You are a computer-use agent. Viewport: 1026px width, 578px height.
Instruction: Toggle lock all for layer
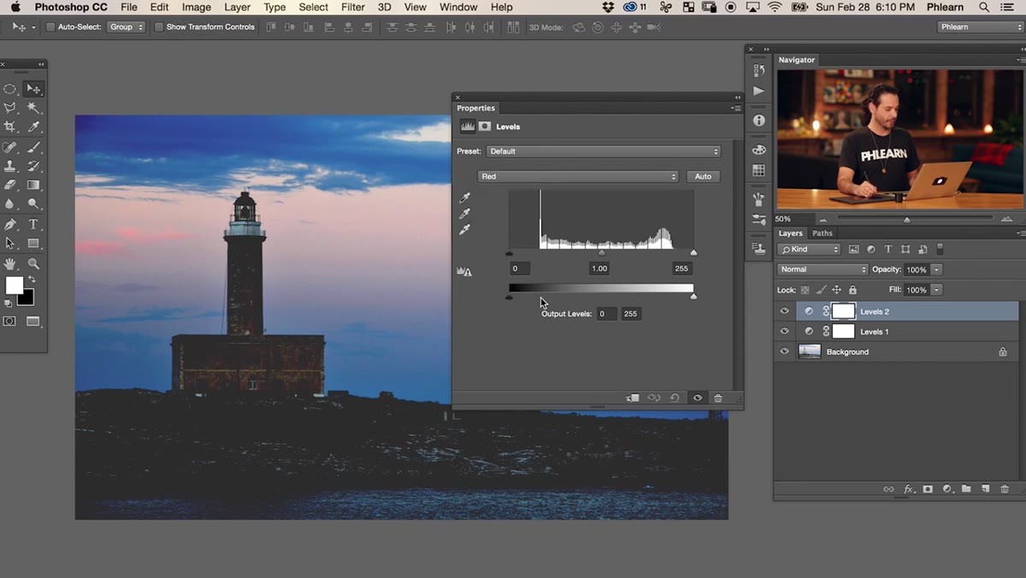pos(852,290)
